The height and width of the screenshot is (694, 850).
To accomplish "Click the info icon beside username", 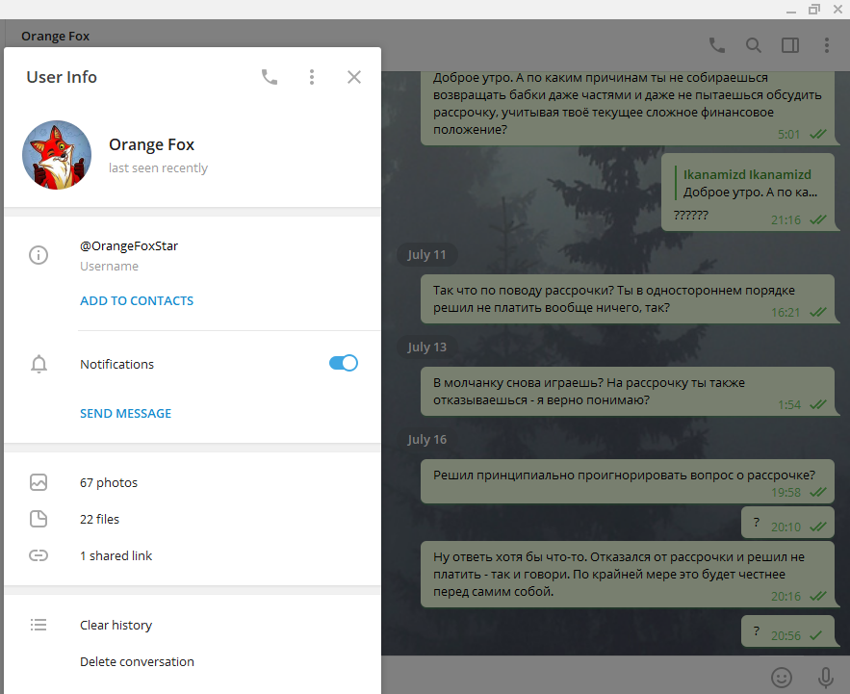I will 39,255.
